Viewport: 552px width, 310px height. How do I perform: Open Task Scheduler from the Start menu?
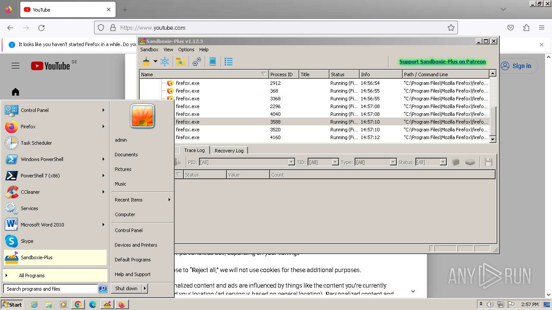coord(55,143)
